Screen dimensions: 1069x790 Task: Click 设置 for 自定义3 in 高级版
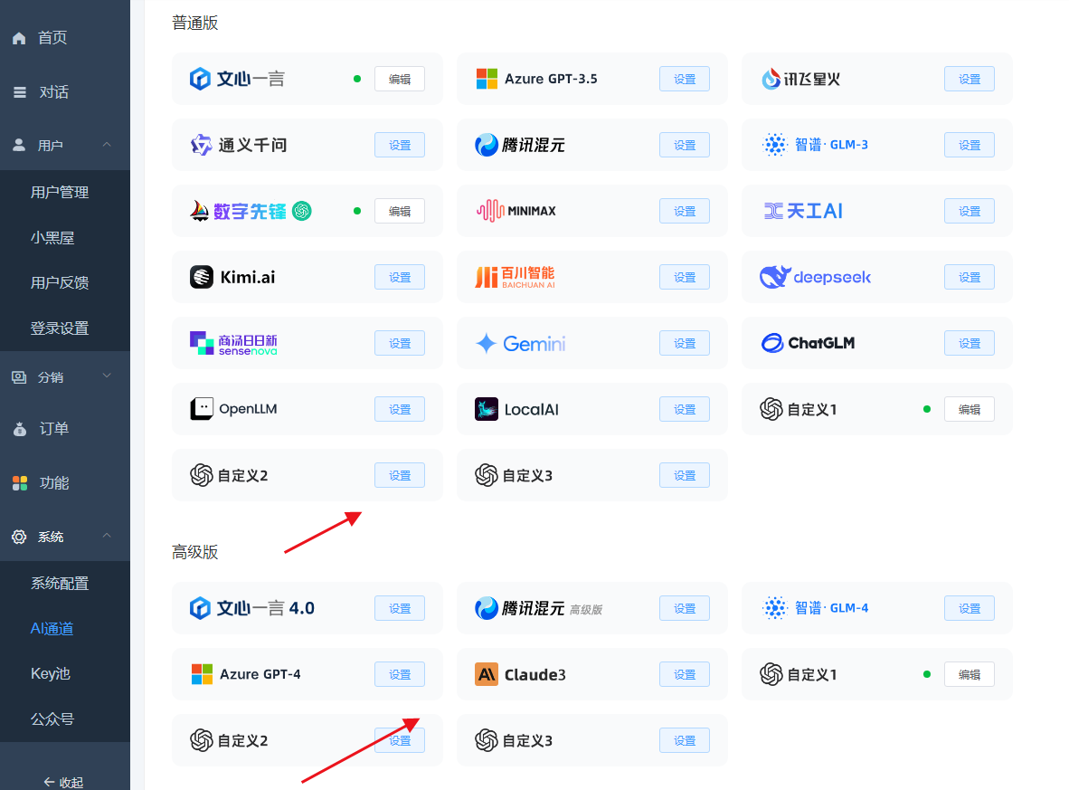(x=685, y=741)
